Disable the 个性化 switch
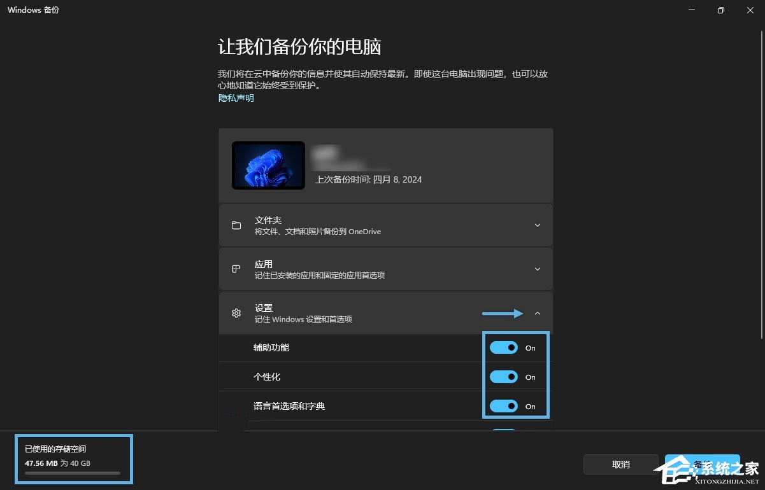The image size is (765, 490). [503, 377]
